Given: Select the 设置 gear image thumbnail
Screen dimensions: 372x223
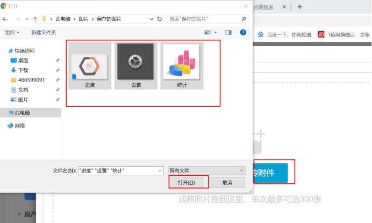Looking at the screenshot, I should point(135,65).
